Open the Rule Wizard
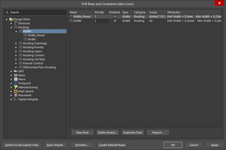The width and height of the screenshot is (226, 150). [x=56, y=145]
